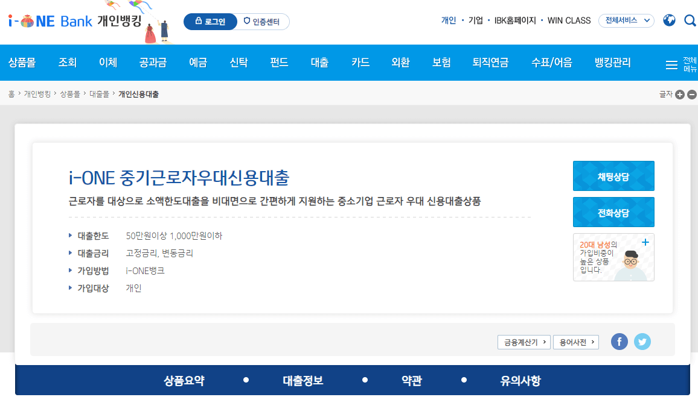Screen dimensions: 698x400
Task: Open the 금융계산기 tool
Action: point(523,342)
